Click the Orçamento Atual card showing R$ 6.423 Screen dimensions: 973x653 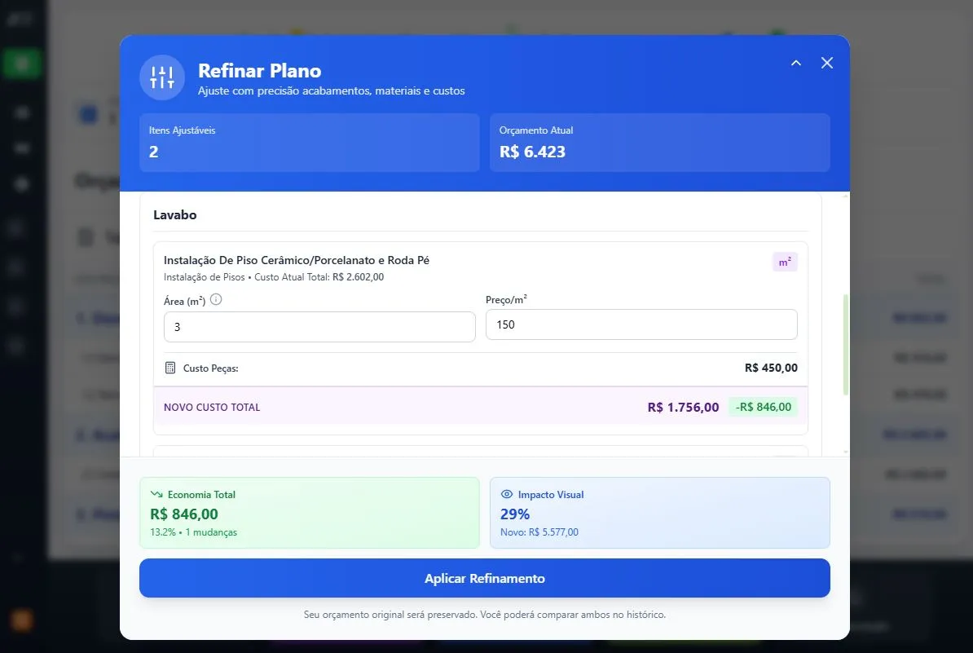(x=660, y=143)
